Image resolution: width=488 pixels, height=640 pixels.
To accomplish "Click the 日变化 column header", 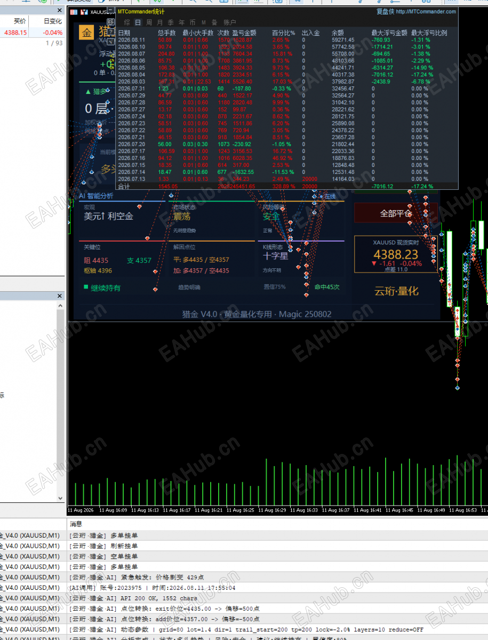I will click(52, 21).
